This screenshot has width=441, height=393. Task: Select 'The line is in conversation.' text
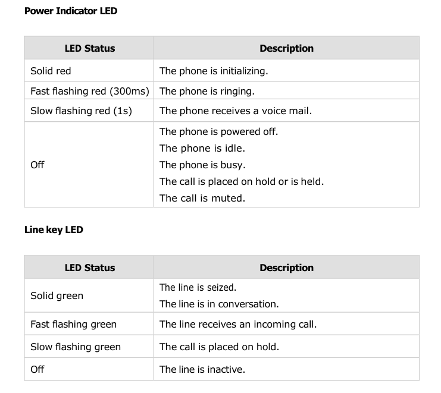[219, 304]
